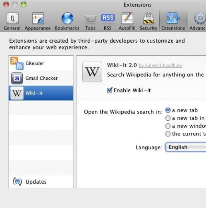Open the AutoFill preferences pane

[x=127, y=21]
